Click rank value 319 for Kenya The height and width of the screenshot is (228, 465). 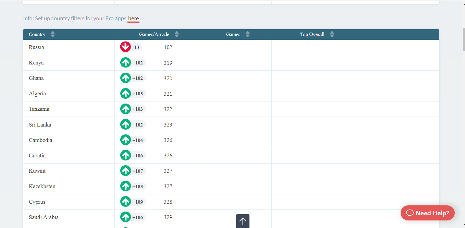pos(168,63)
